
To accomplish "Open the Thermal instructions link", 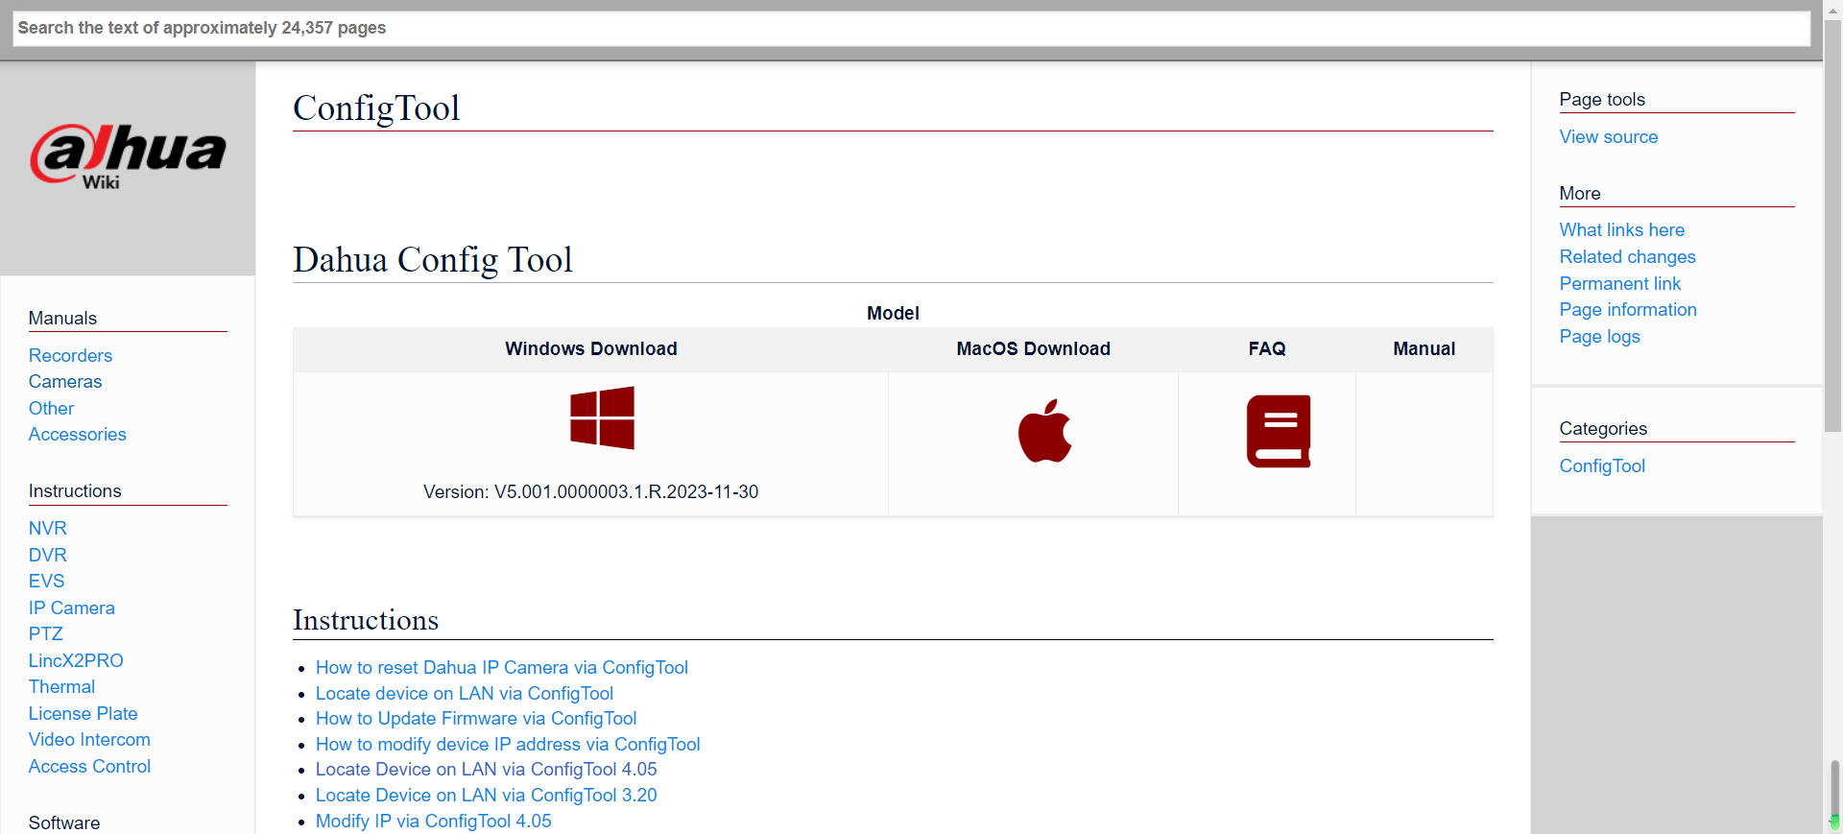I will 61,686.
